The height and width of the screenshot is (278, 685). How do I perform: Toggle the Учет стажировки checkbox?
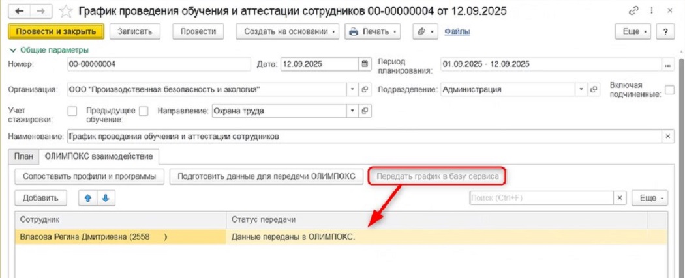(72, 111)
